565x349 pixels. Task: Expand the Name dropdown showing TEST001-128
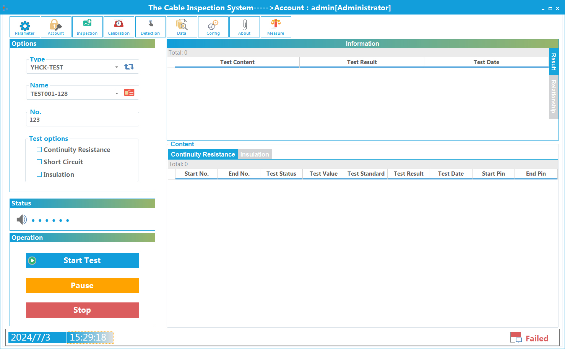point(117,94)
